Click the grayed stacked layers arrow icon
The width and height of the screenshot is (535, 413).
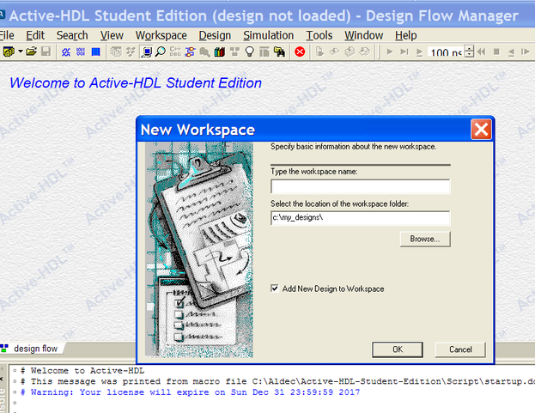(x=350, y=52)
